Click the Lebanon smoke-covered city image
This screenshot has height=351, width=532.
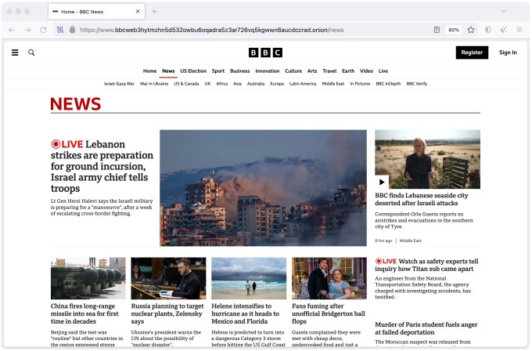point(263,187)
